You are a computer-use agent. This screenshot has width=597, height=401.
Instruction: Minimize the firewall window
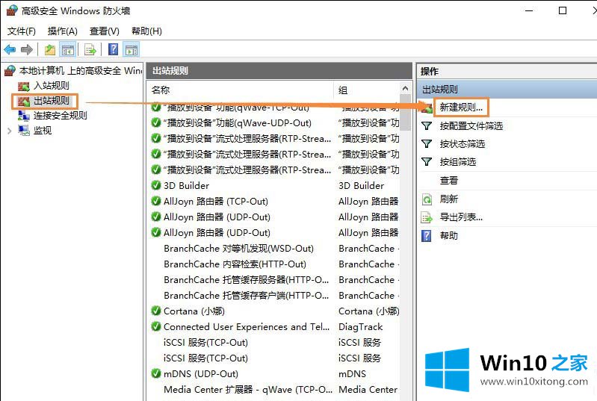[529, 10]
